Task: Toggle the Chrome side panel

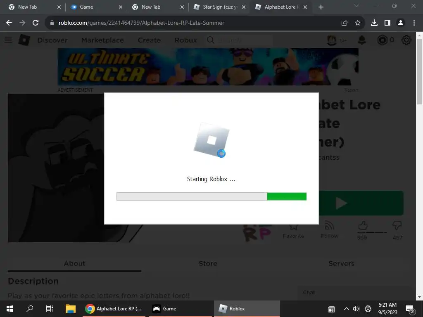Action: click(387, 23)
